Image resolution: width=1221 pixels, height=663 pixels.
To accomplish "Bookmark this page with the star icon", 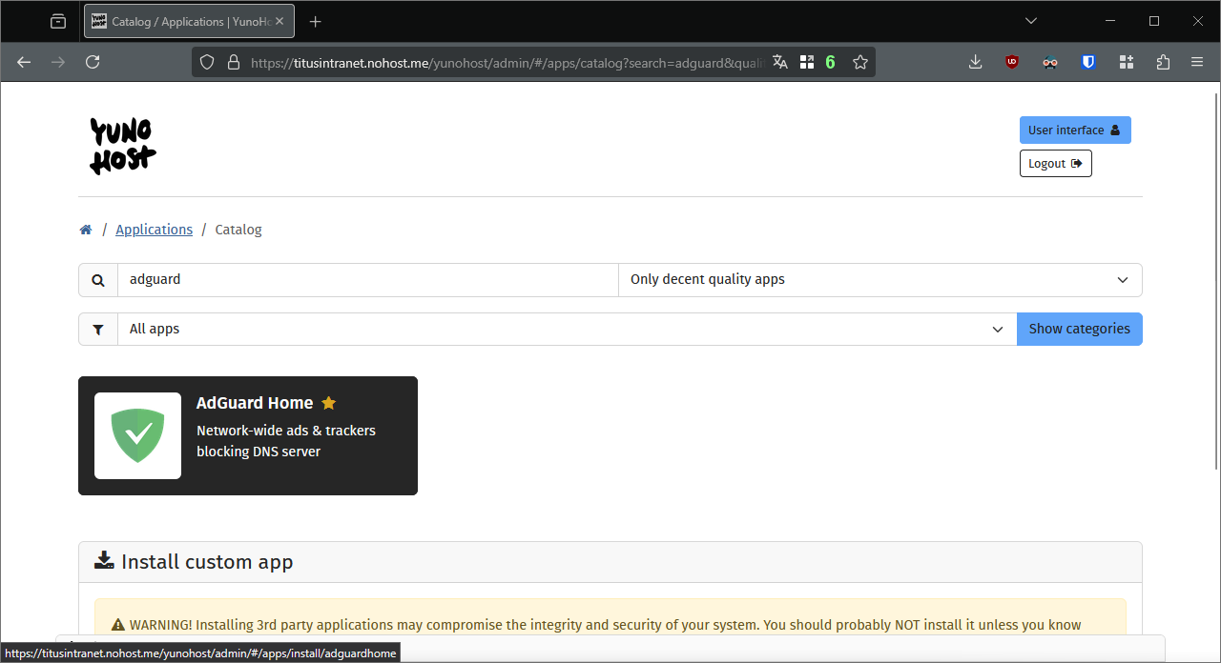I will (860, 62).
